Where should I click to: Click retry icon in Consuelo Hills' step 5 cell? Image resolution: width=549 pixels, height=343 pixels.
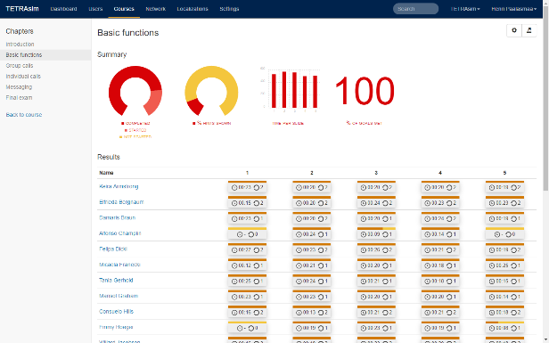514,313
